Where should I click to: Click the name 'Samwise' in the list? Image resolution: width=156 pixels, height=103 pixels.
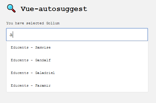point(43,47)
